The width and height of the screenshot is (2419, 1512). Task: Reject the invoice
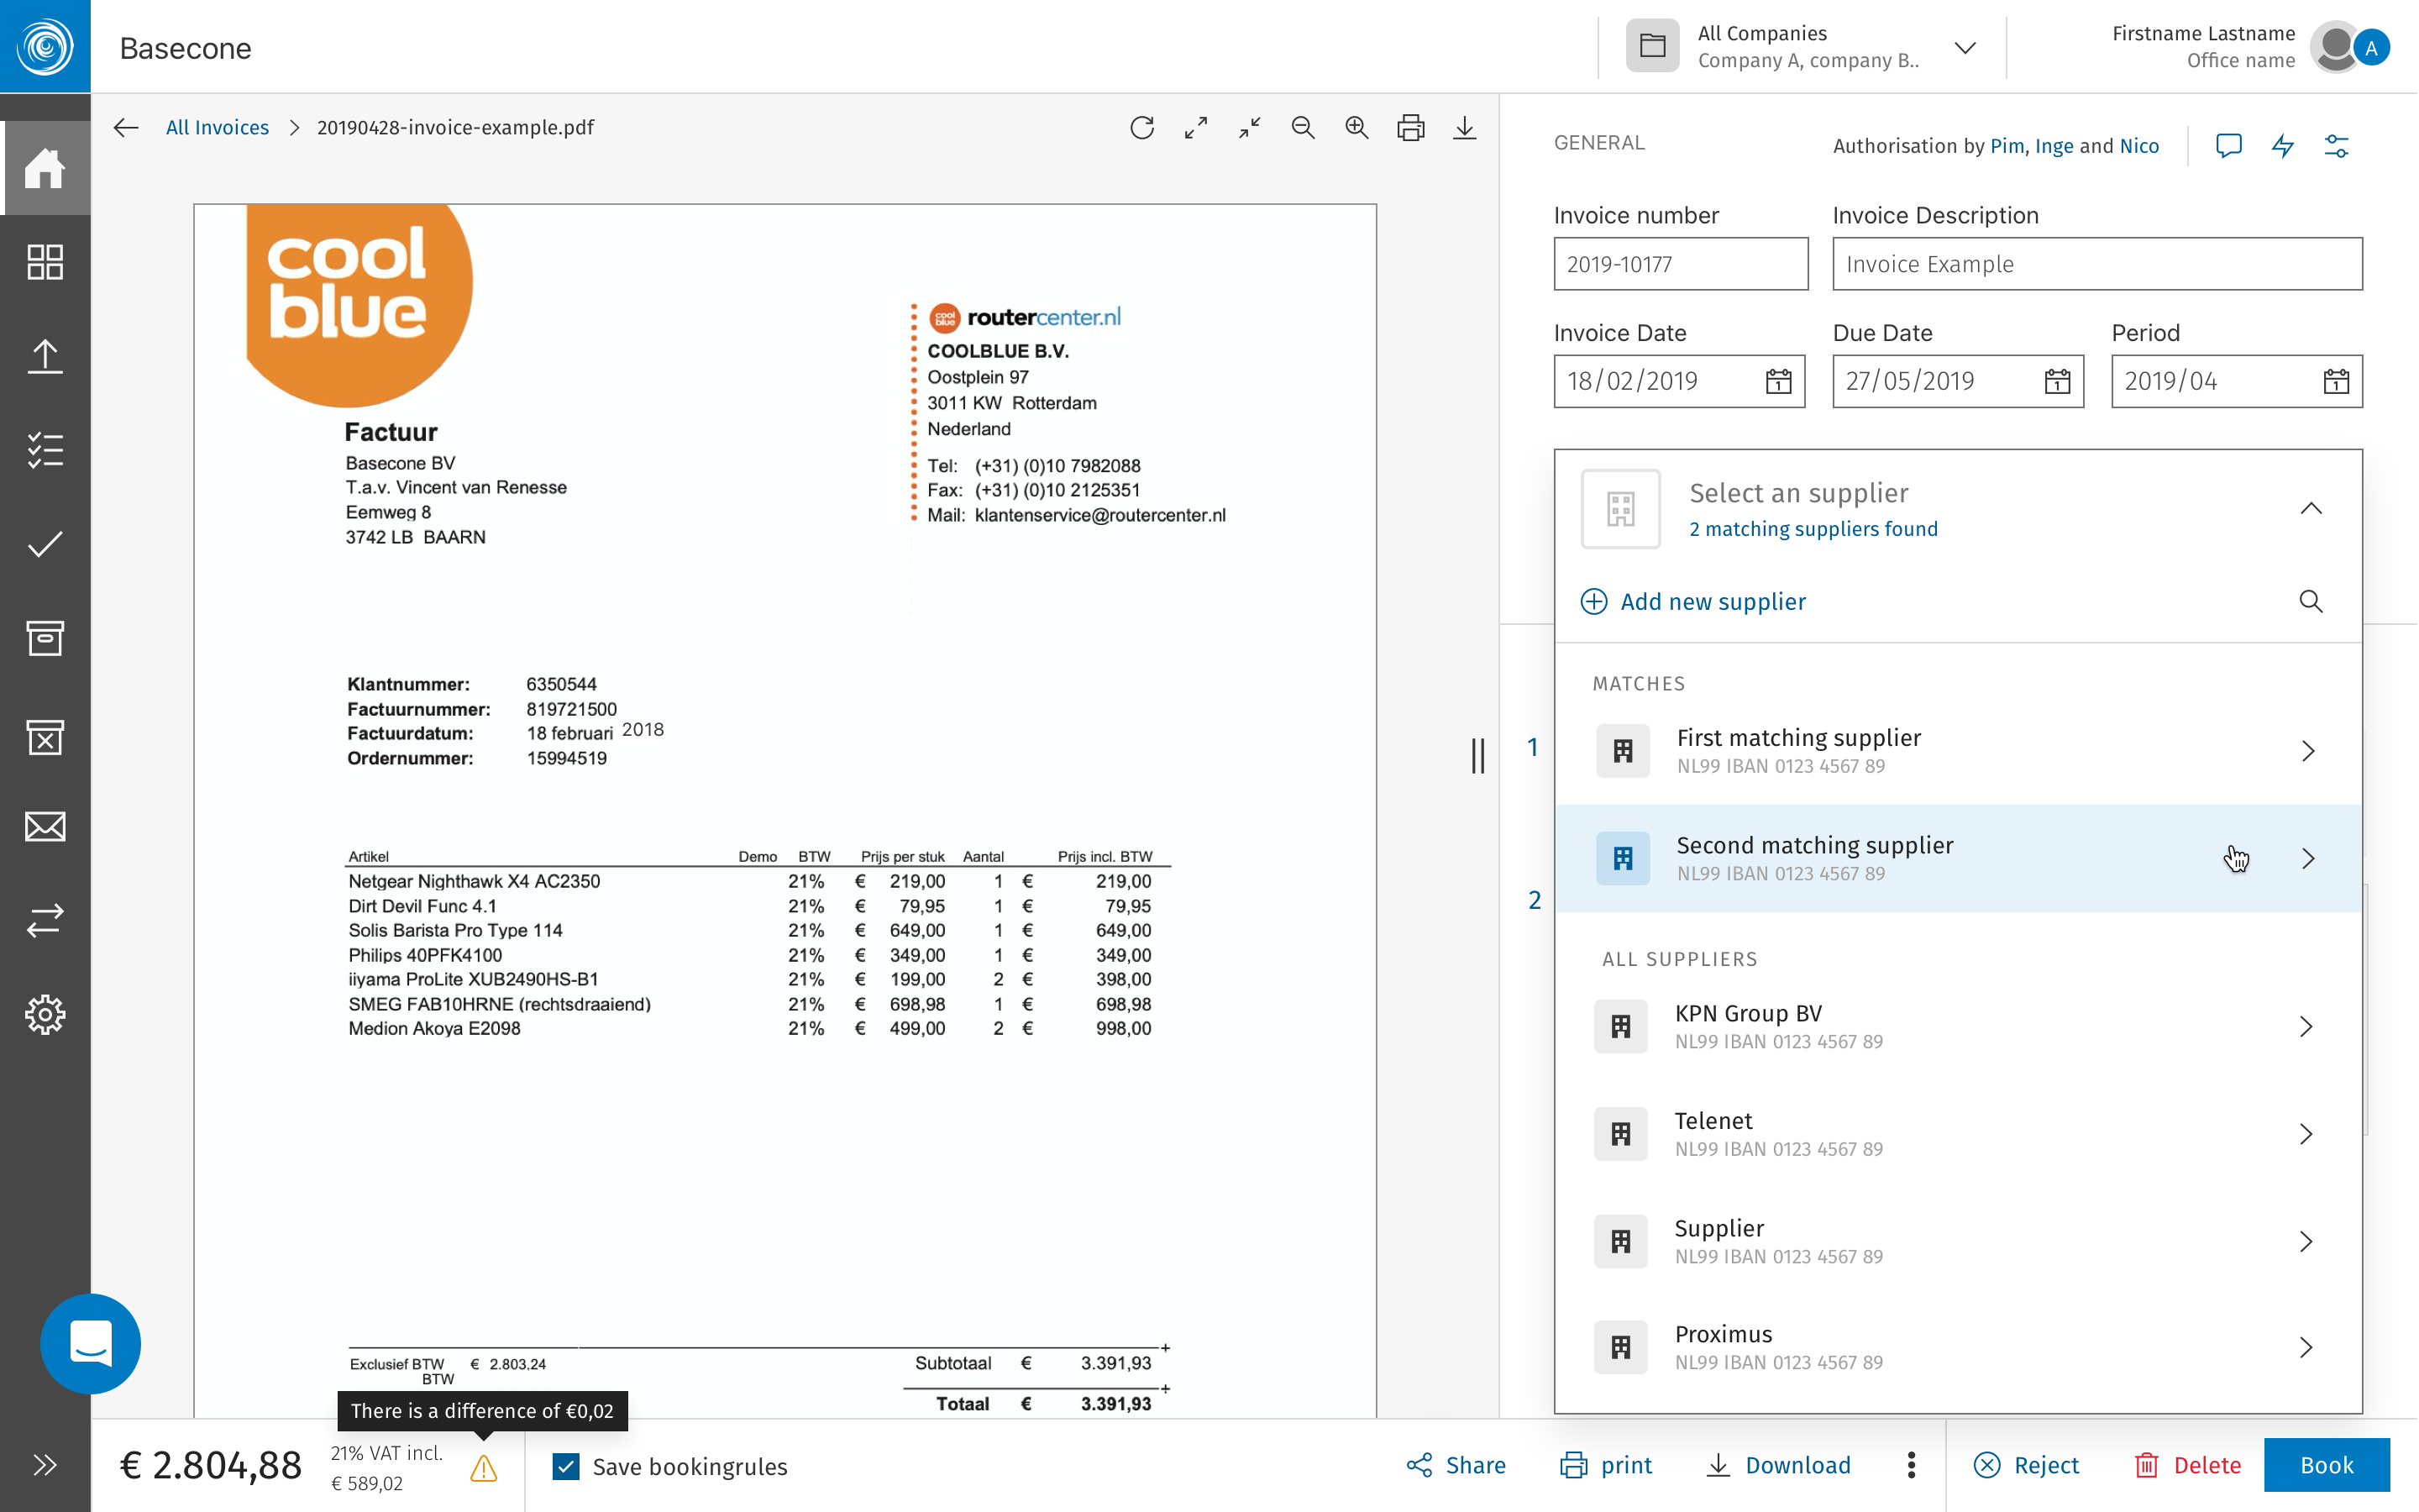click(x=2026, y=1465)
